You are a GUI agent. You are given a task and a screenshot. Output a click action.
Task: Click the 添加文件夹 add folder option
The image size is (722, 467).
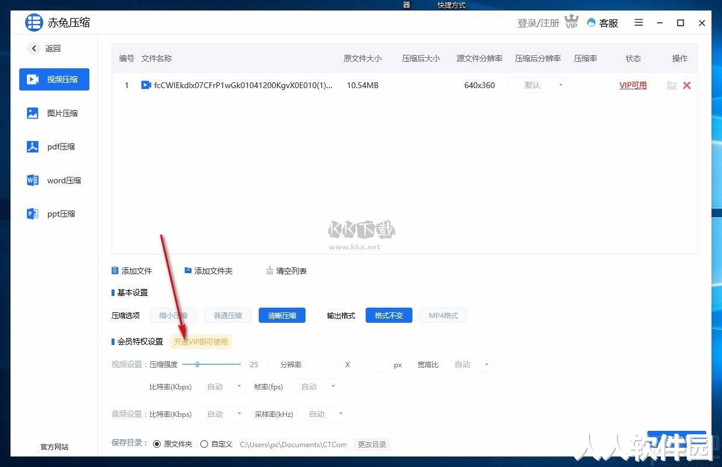(209, 271)
